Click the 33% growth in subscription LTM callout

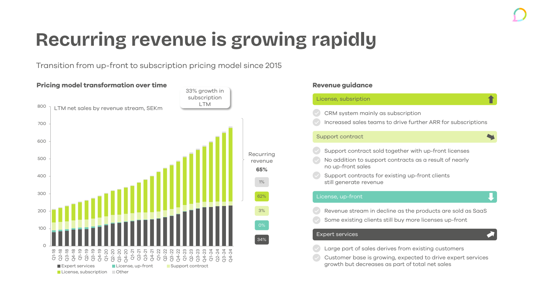[205, 98]
